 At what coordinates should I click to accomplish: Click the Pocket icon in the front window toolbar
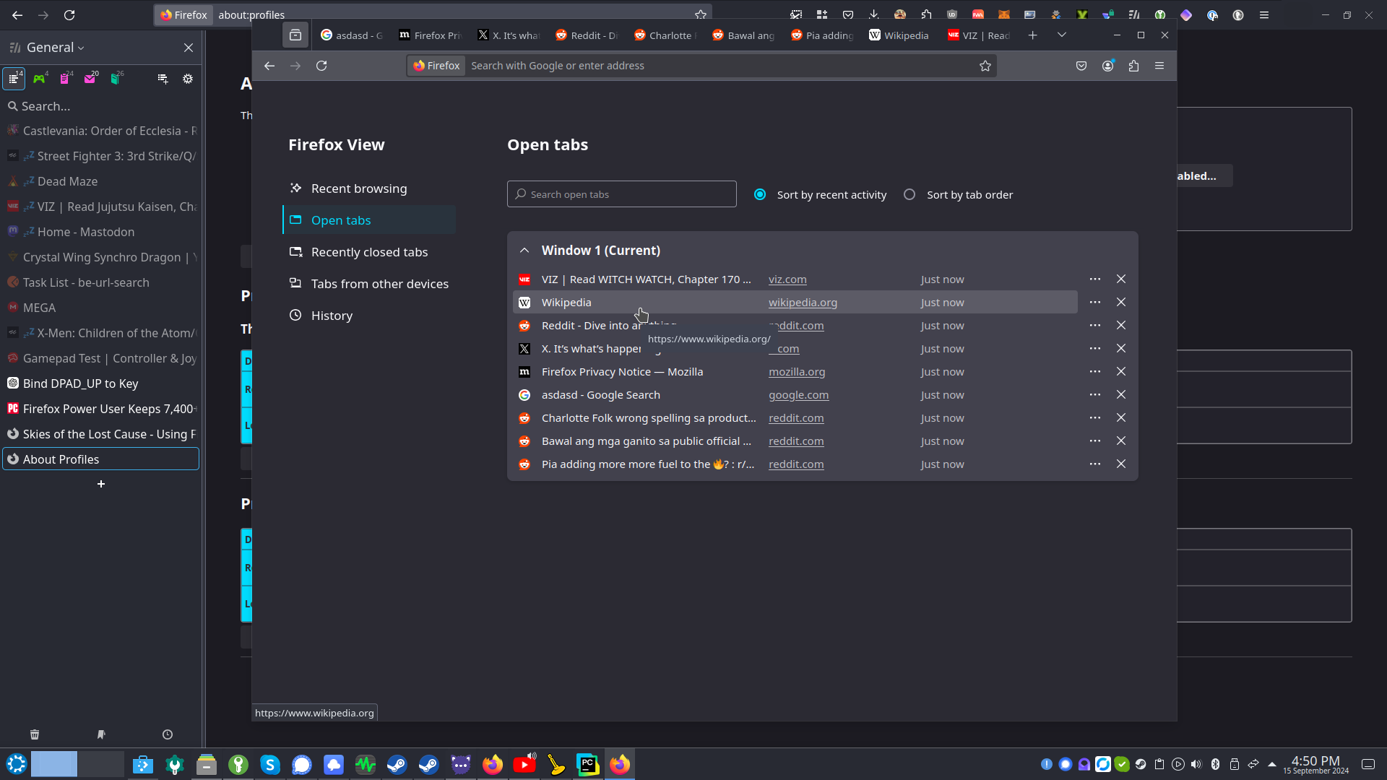(x=1081, y=66)
